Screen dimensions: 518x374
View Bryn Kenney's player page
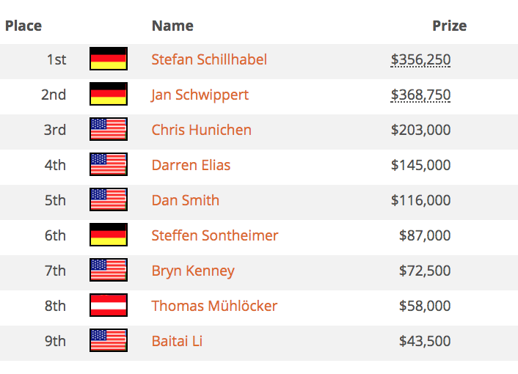pyautogui.click(x=193, y=271)
